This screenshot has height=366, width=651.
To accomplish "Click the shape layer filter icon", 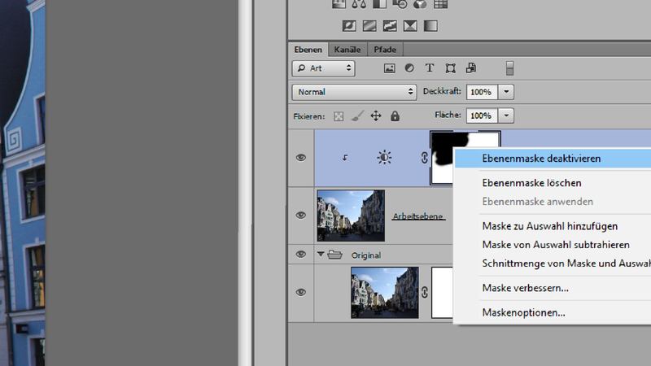I will [450, 68].
